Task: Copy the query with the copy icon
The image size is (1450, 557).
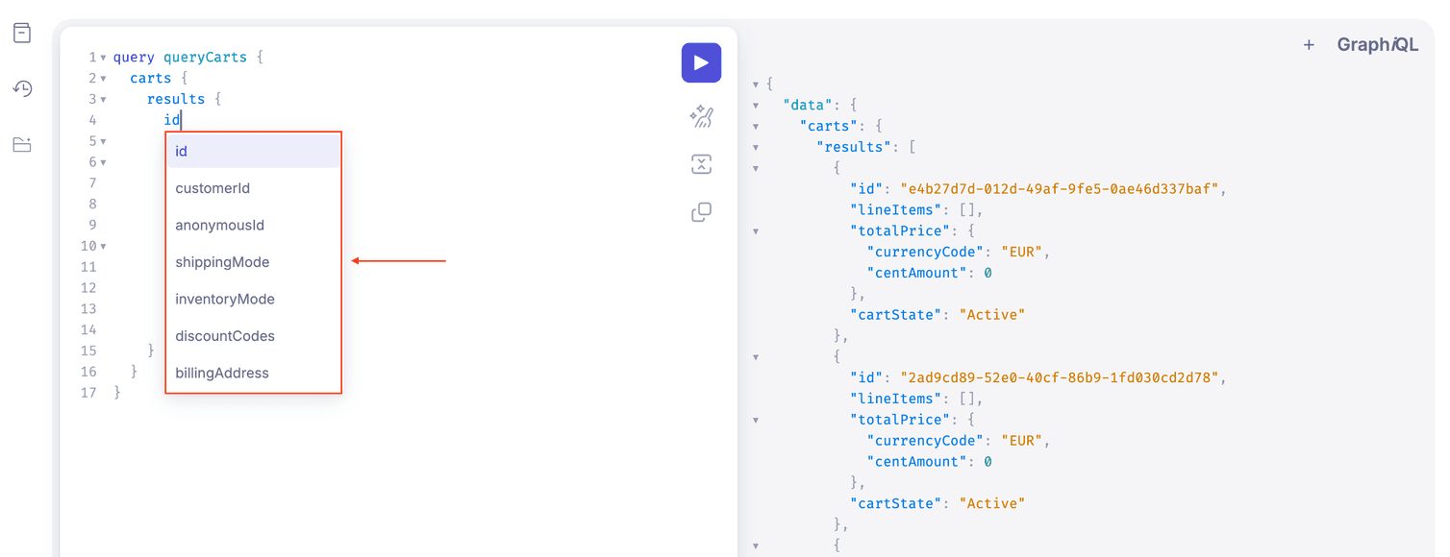Action: (701, 211)
